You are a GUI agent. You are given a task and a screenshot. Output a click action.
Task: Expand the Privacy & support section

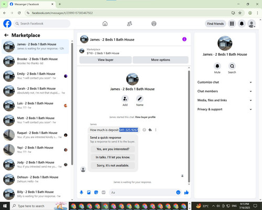[225, 109]
